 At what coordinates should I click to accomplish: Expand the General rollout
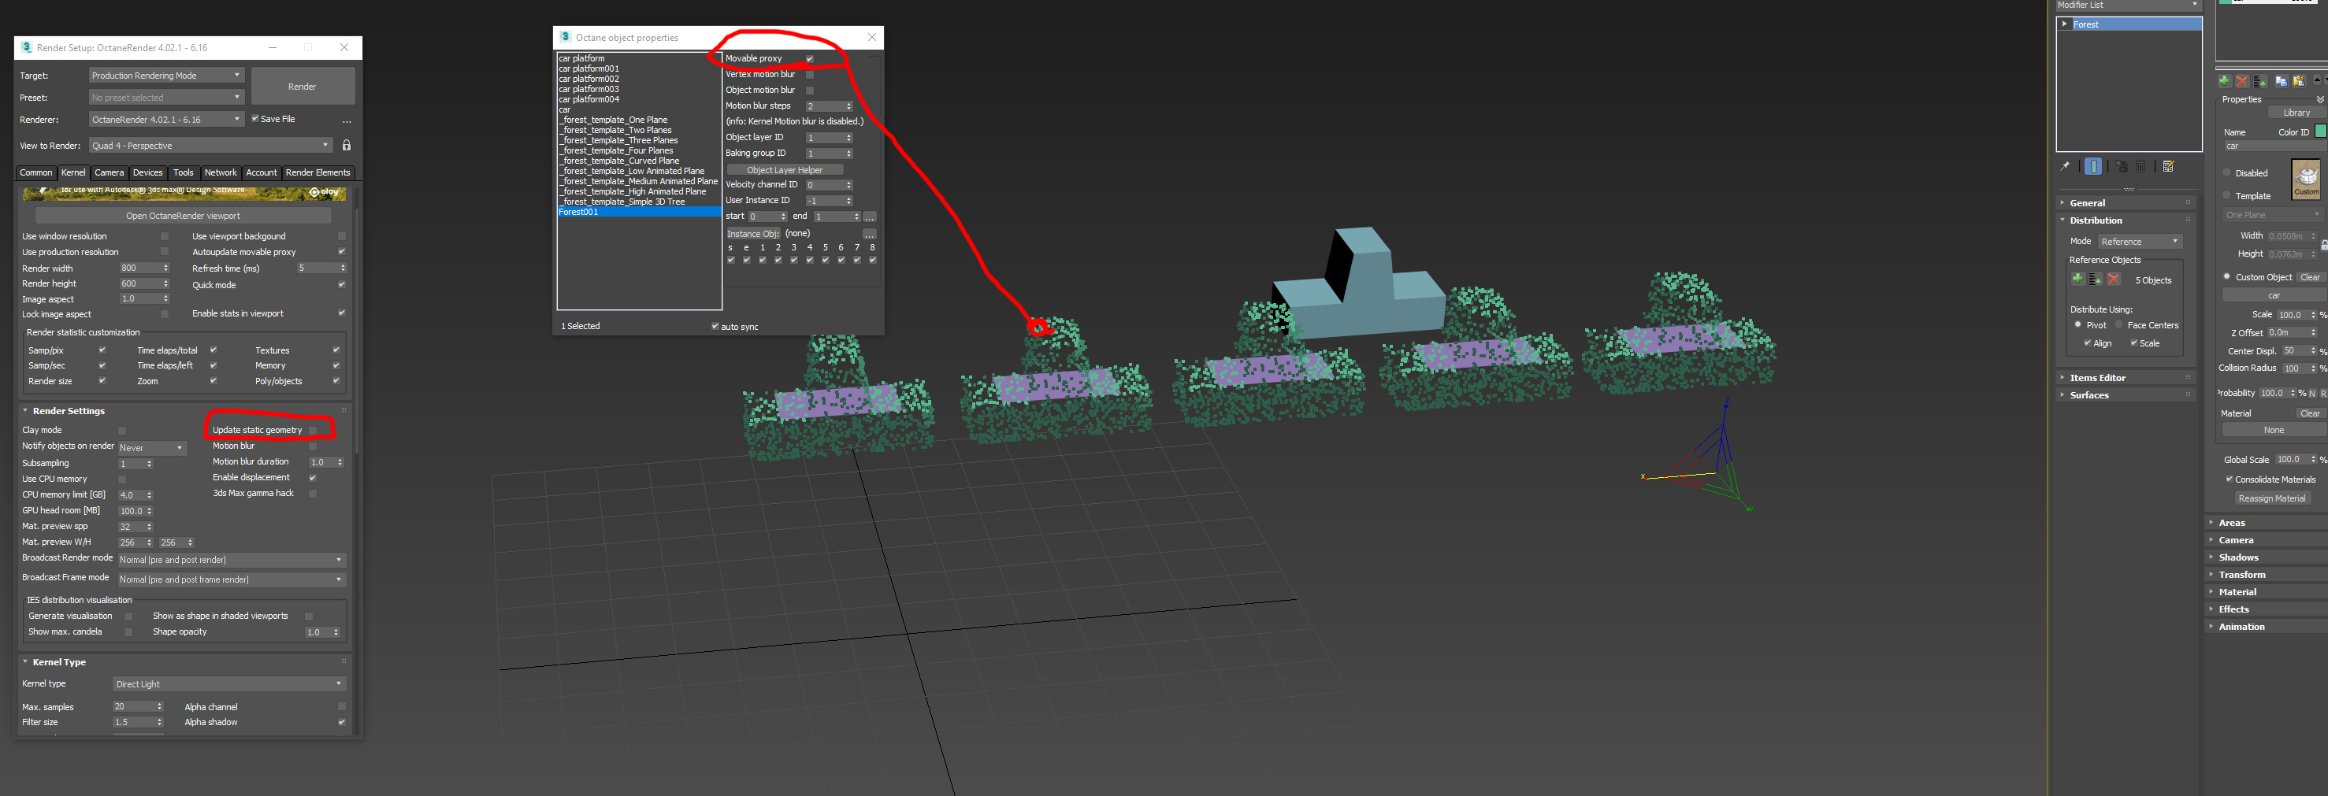point(2126,203)
